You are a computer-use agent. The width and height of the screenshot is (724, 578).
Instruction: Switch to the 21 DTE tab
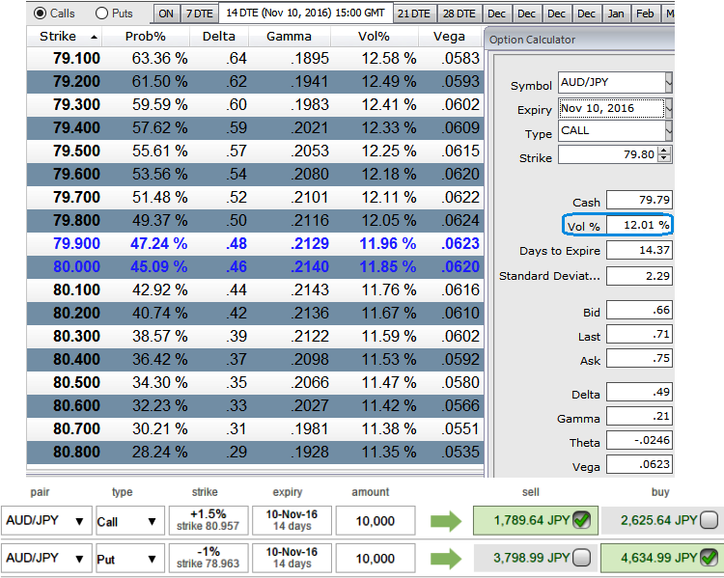pos(413,14)
